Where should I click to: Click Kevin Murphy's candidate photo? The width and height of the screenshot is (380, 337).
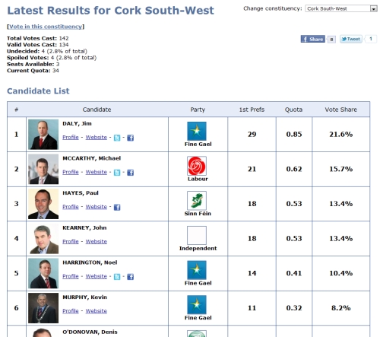pyautogui.click(x=43, y=308)
